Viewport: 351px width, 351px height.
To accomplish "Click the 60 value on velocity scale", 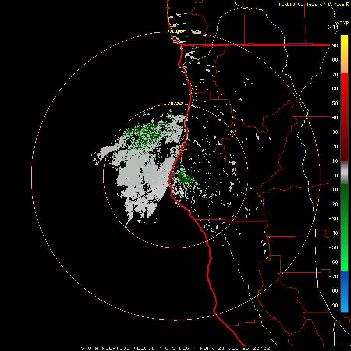I will coord(335,89).
